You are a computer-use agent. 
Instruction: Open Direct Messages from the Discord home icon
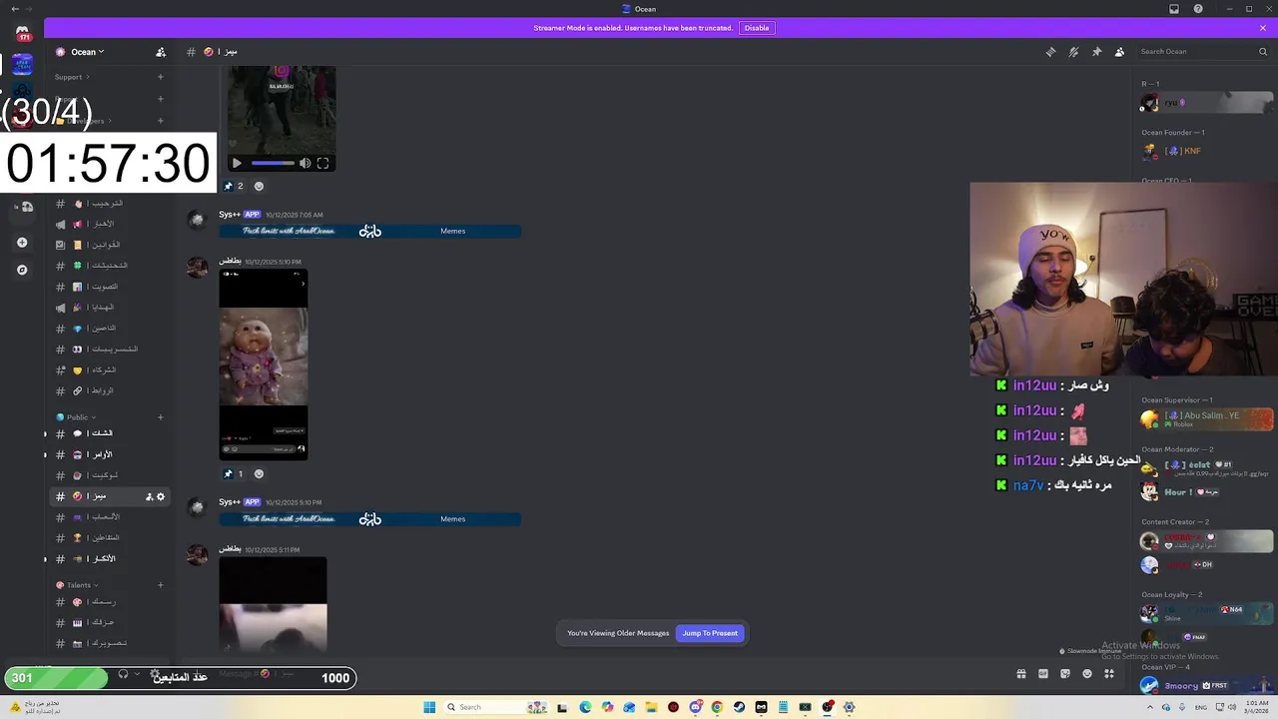point(22,33)
